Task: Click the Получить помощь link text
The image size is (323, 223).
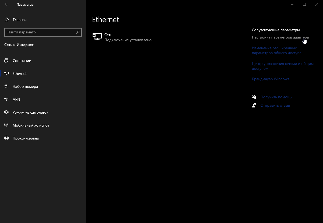Action: coord(276,97)
